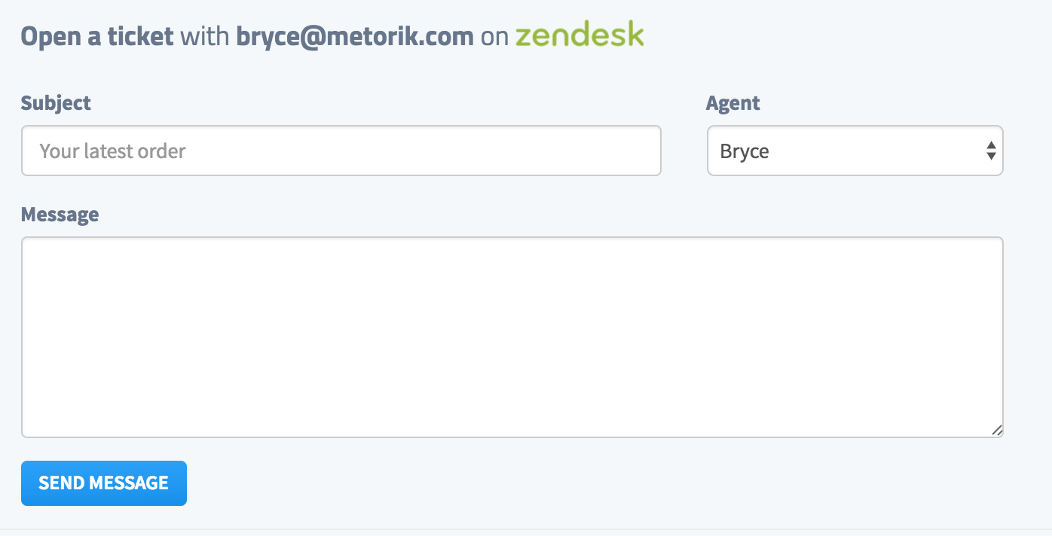1052x536 pixels.
Task: Open the Agent dropdown showing Bryce
Action: tap(855, 151)
